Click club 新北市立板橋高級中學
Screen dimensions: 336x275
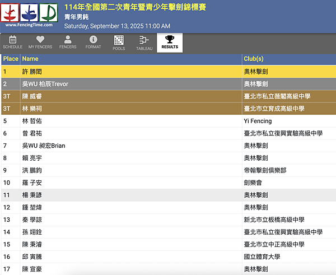(274, 220)
